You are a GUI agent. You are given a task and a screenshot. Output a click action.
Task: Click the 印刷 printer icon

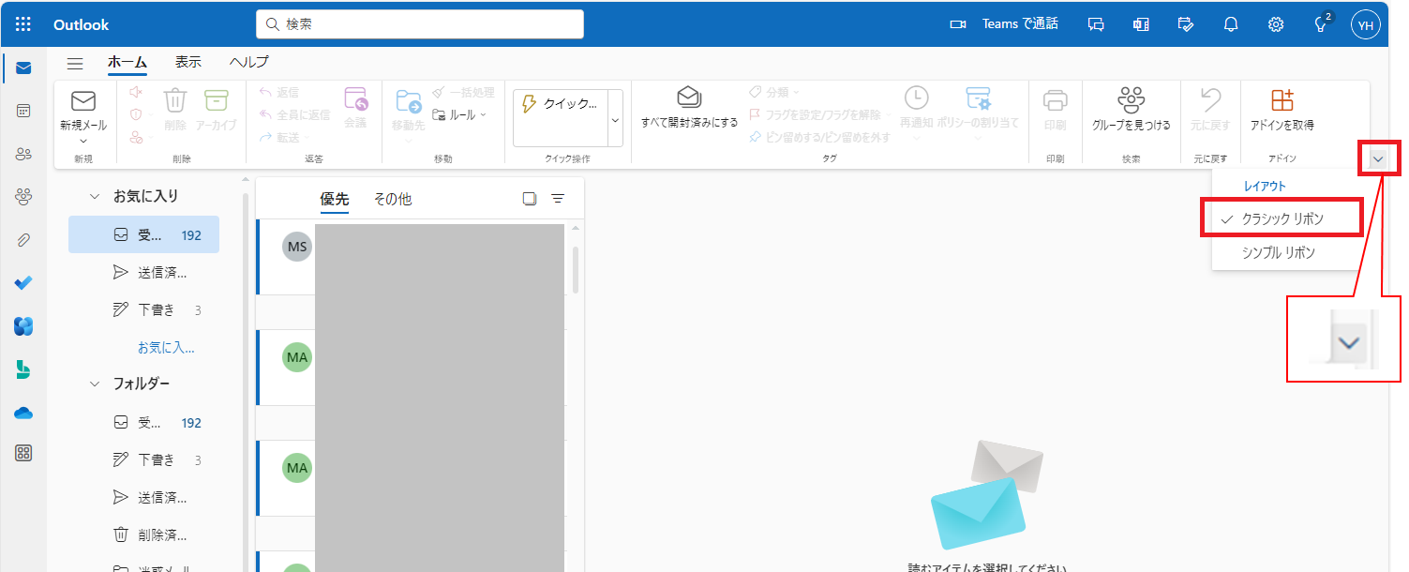pyautogui.click(x=1055, y=109)
